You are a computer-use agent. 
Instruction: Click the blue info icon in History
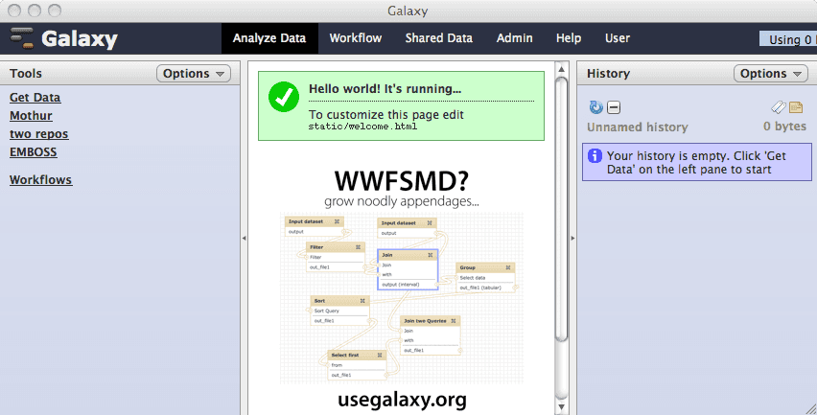click(595, 155)
